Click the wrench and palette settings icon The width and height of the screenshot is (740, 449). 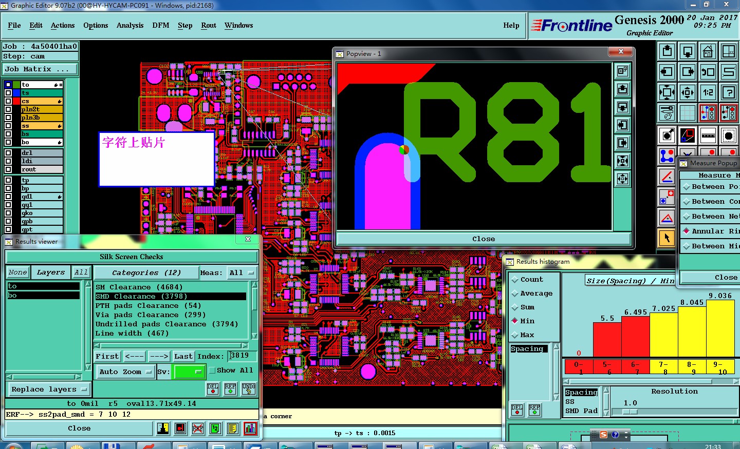667,112
